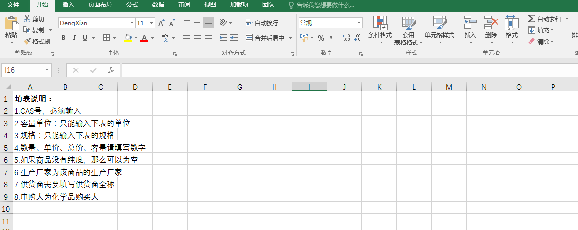Screen dimensions: 578x230
Task: Apply center horizontal alignment
Action: tap(197, 38)
